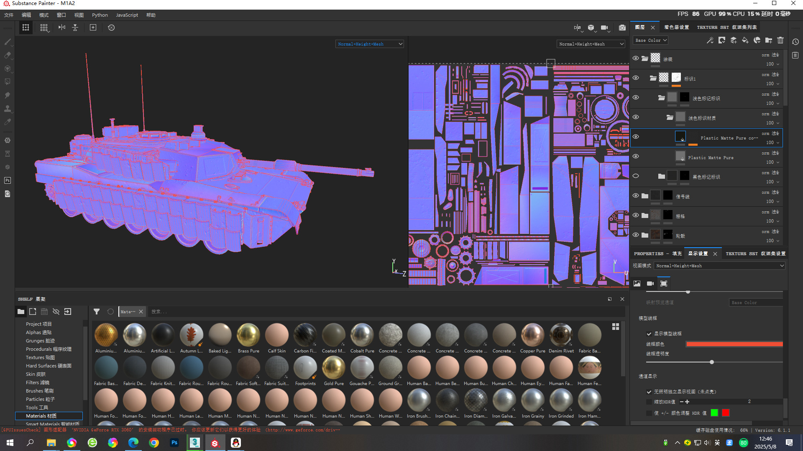Switch to the 着色器设置 tab

tap(676, 27)
